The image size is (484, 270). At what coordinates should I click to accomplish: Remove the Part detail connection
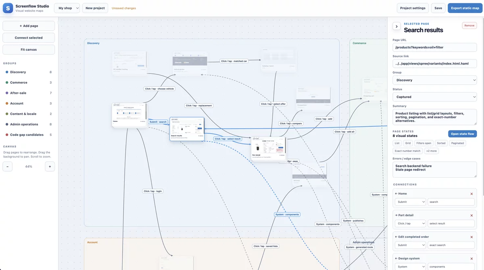pyautogui.click(x=471, y=215)
